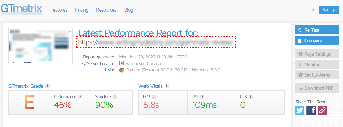Open help for GTmetrix Grade

click(x=48, y=86)
